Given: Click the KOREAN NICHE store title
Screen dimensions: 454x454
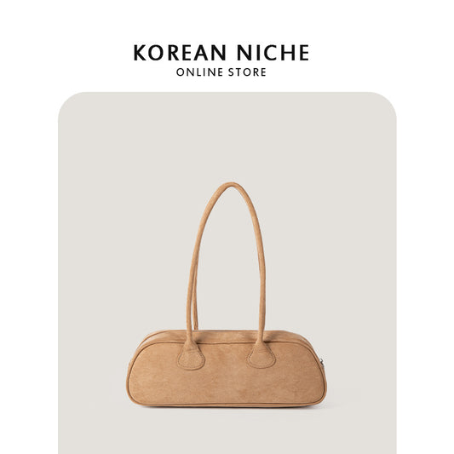Looking at the screenshot, I should coord(221,53).
